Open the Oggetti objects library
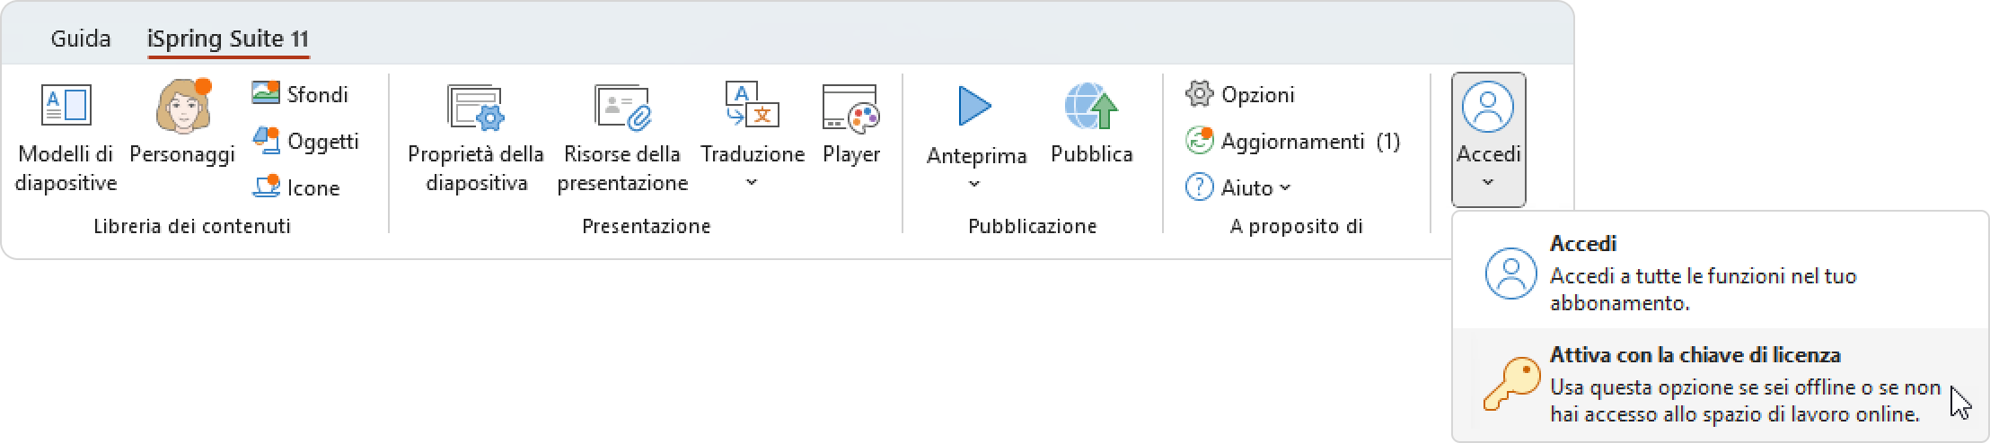Viewport: 1990px width, 443px height. click(305, 141)
